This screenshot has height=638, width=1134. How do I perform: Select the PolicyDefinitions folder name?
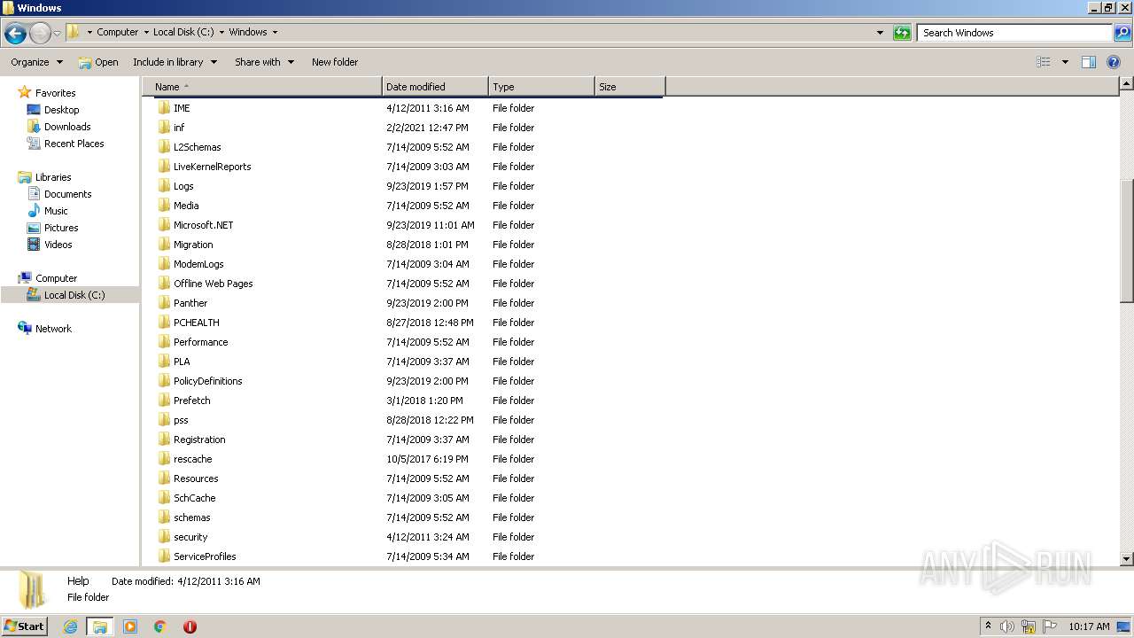pyautogui.click(x=207, y=381)
